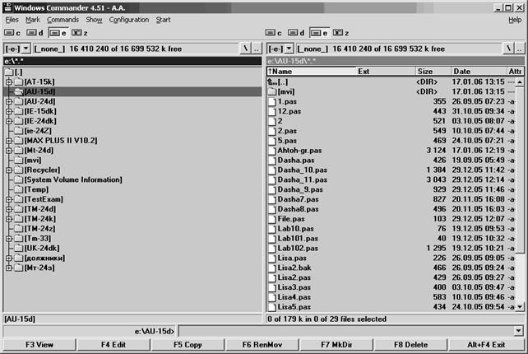Expand the [Tm-33] tree node
528x354 pixels.
click(x=9, y=239)
